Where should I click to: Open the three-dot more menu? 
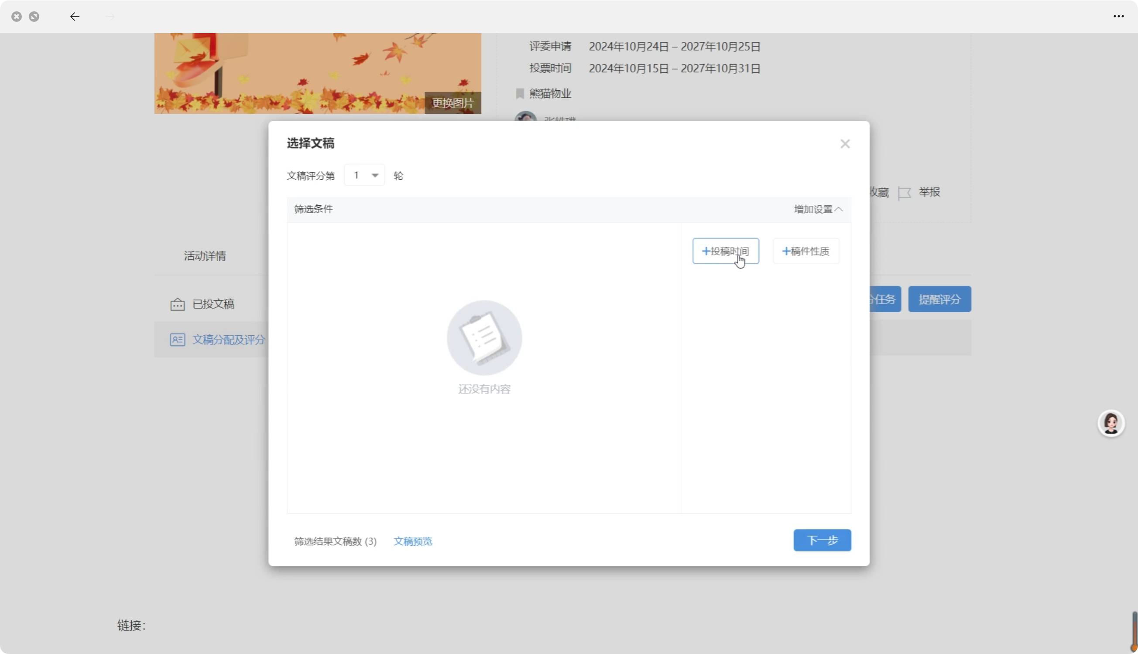click(1118, 17)
